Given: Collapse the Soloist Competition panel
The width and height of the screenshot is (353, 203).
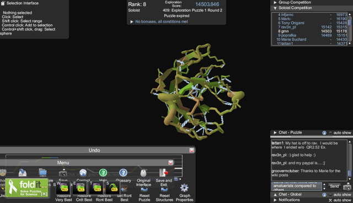Looking at the screenshot, I should [x=275, y=8].
